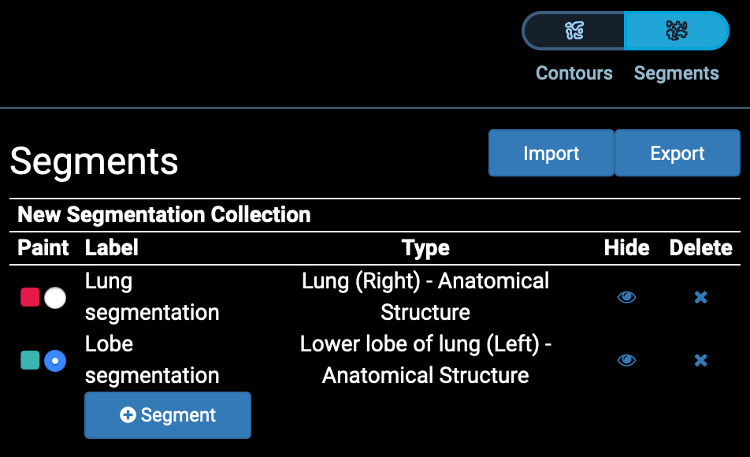750x457 pixels.
Task: Hide the Lung segmentation eye icon
Action: pos(626,297)
